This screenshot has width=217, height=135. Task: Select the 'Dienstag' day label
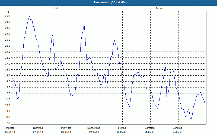coord(38,128)
